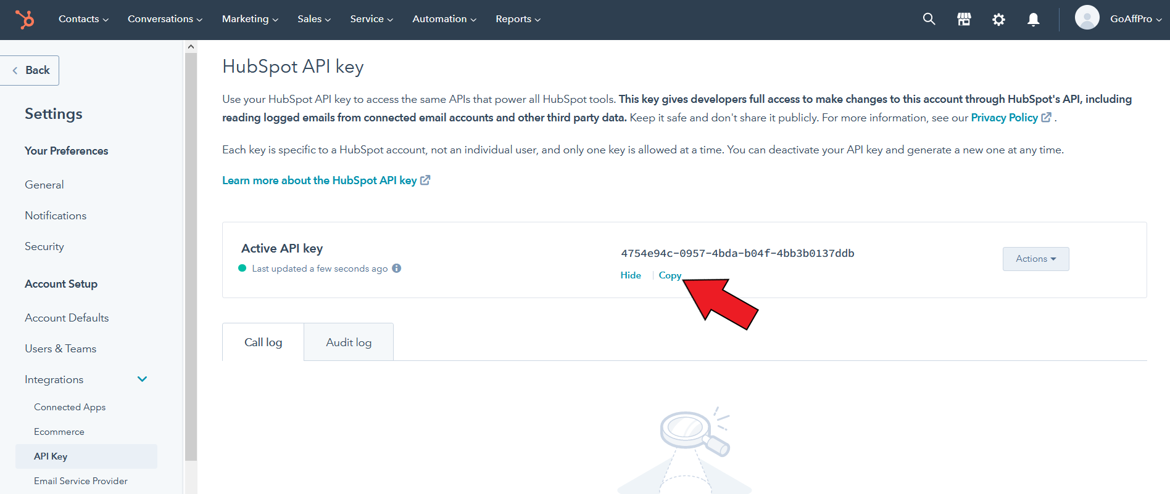Hide the API key
The width and height of the screenshot is (1170, 494).
[631, 275]
